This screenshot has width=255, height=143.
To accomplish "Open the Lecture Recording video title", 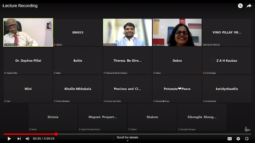I will [x=20, y=6].
